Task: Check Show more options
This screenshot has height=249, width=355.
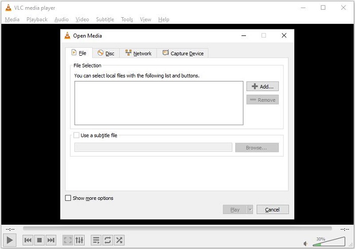Action: 68,198
